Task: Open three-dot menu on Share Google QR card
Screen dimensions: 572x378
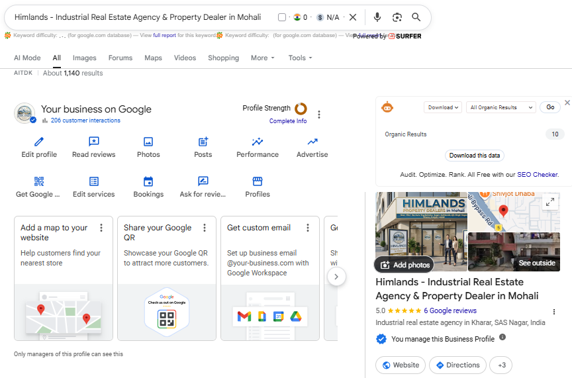Action: click(205, 228)
